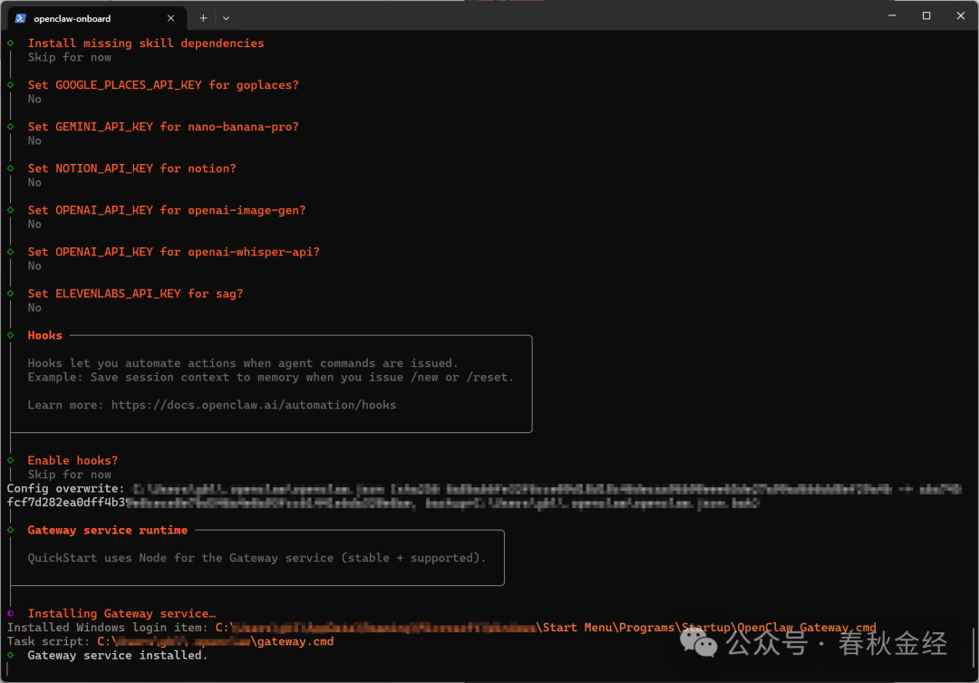Click the diamond marker beside Set GOOGLE_PLACES_API_KEY prompt
979x683 pixels.
click(x=11, y=84)
